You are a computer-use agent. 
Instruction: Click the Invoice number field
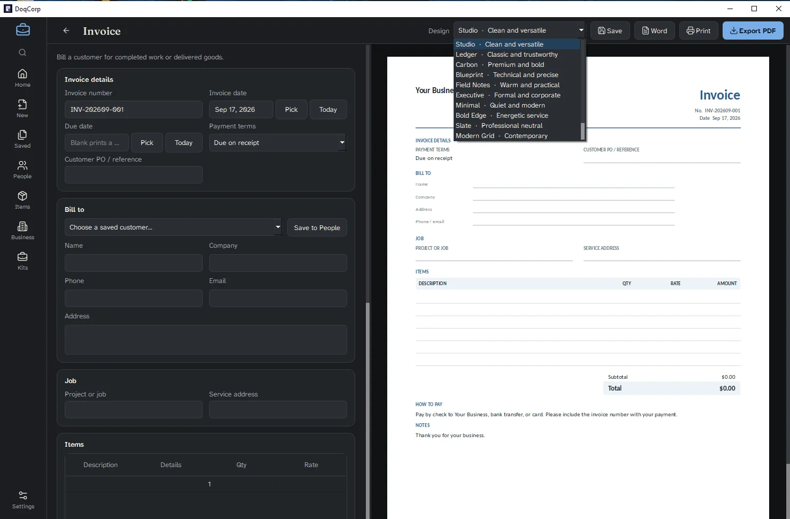[x=134, y=110]
